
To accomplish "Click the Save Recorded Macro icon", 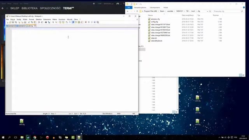I will 98,22.
